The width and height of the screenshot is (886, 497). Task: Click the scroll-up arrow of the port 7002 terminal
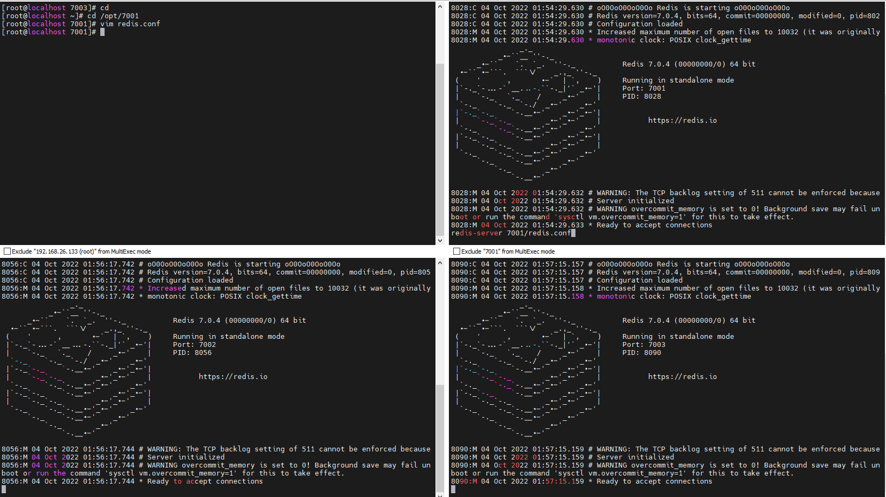pos(440,263)
